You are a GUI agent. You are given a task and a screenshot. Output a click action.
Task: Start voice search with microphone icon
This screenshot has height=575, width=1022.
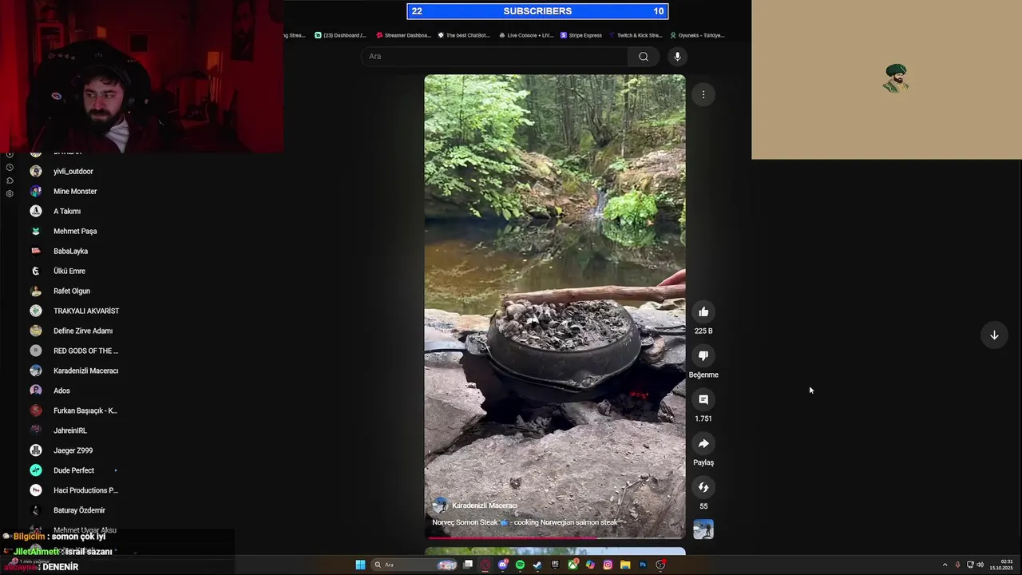tap(677, 57)
